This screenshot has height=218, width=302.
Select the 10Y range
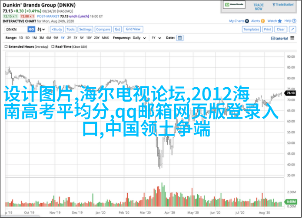pyautogui.click(x=89, y=38)
